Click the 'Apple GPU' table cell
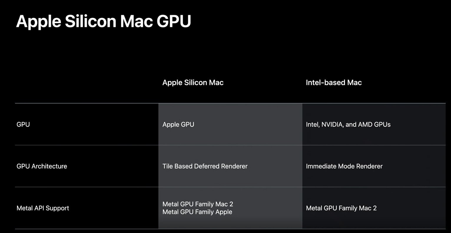The width and height of the screenshot is (451, 233). pyautogui.click(x=178, y=124)
